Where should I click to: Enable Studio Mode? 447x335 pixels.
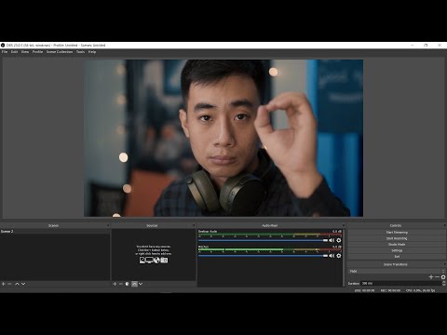[x=397, y=245]
